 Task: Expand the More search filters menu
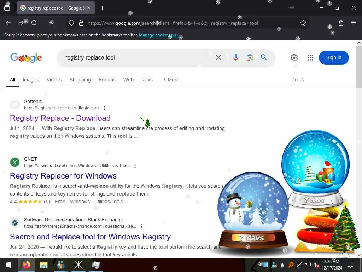171,80
